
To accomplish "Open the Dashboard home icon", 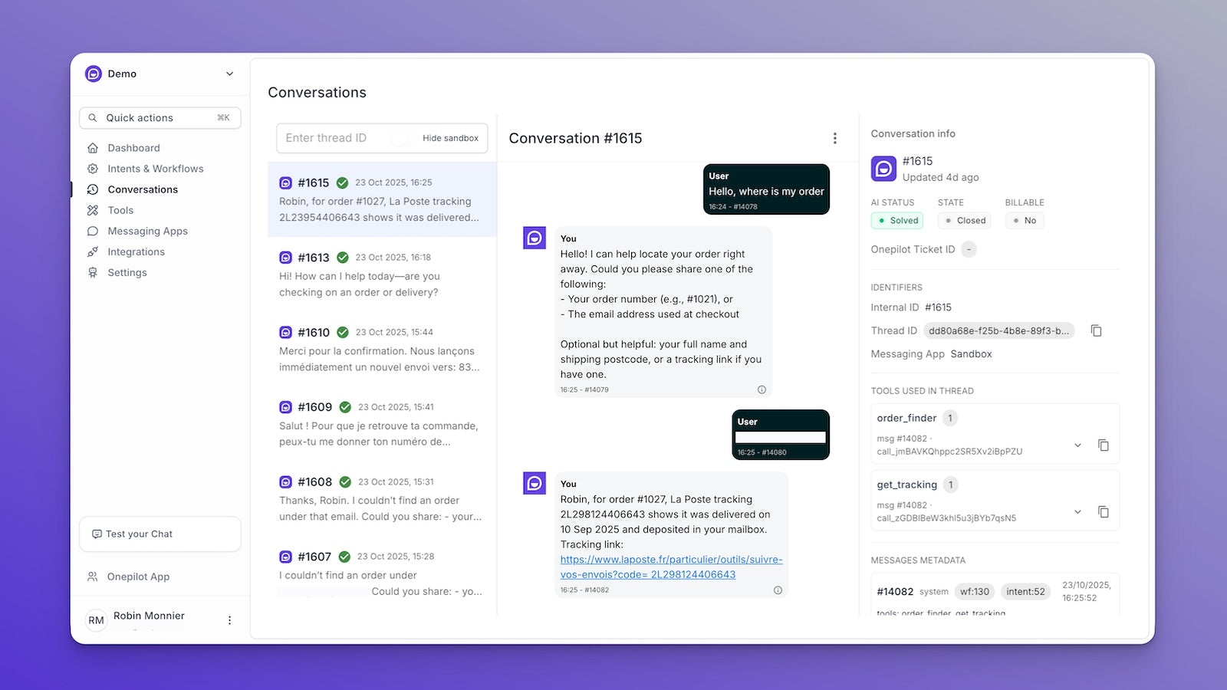I will pyautogui.click(x=93, y=147).
